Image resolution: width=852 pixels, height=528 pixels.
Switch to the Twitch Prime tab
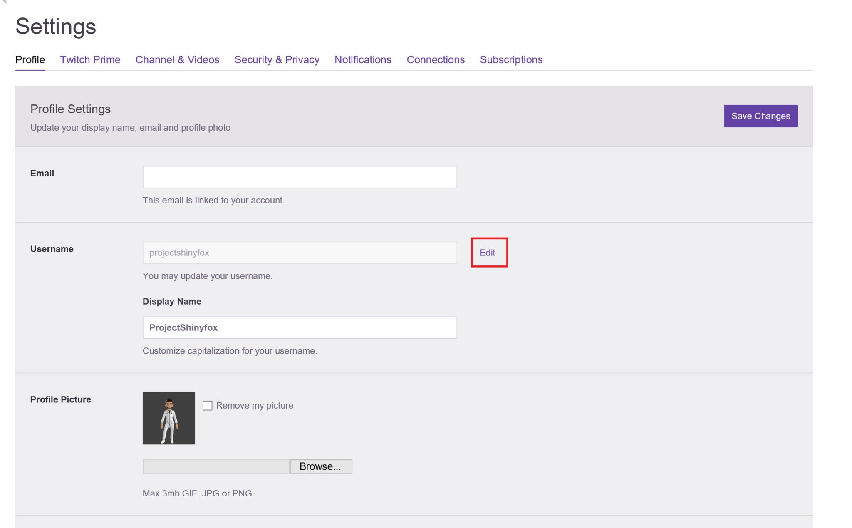(90, 59)
